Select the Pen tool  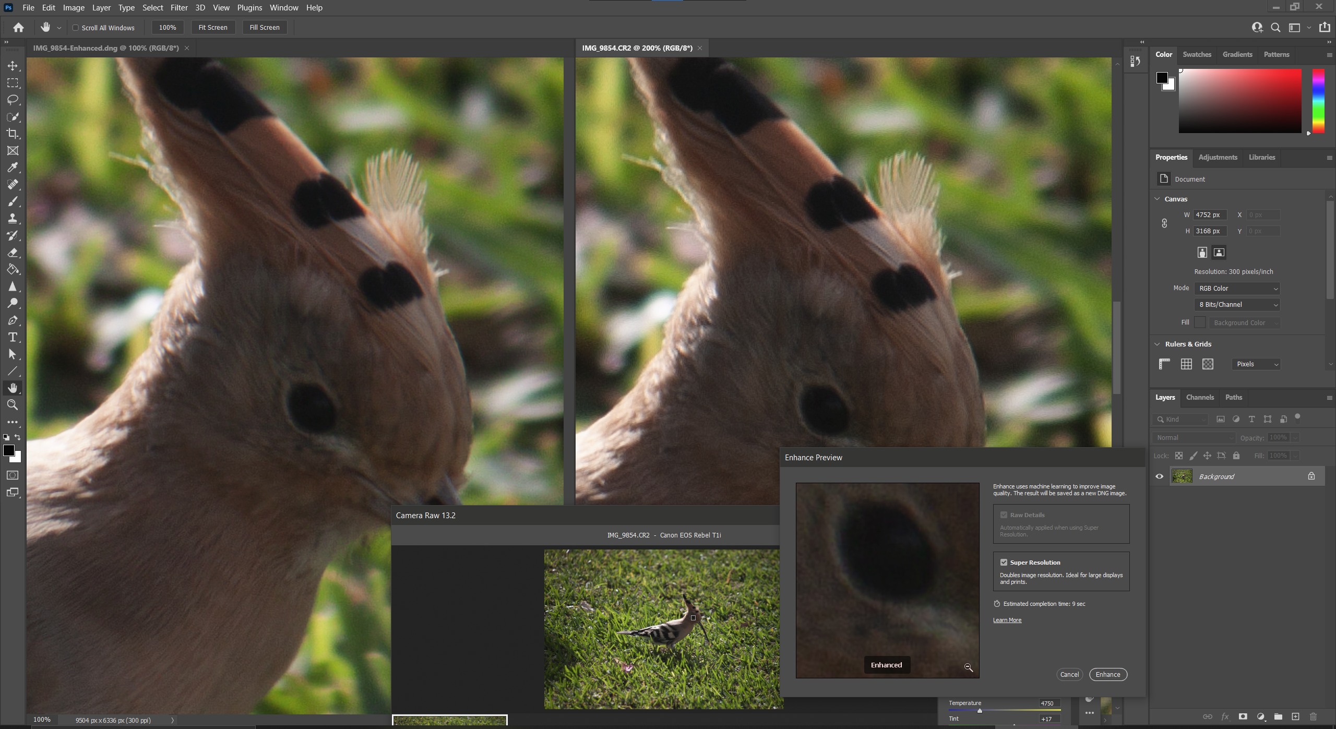[13, 320]
